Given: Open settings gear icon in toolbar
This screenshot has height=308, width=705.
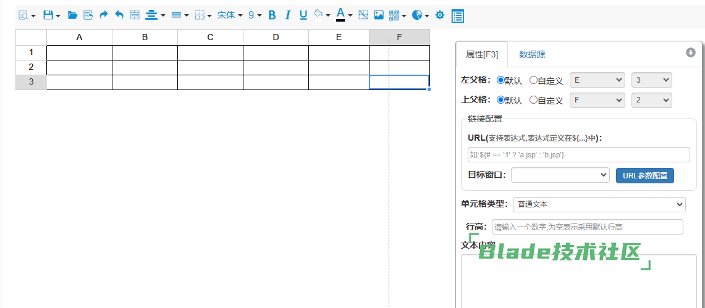Looking at the screenshot, I should click(440, 15).
